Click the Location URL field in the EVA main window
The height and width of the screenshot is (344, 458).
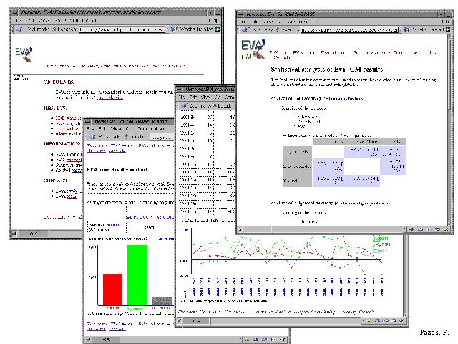[x=121, y=29]
